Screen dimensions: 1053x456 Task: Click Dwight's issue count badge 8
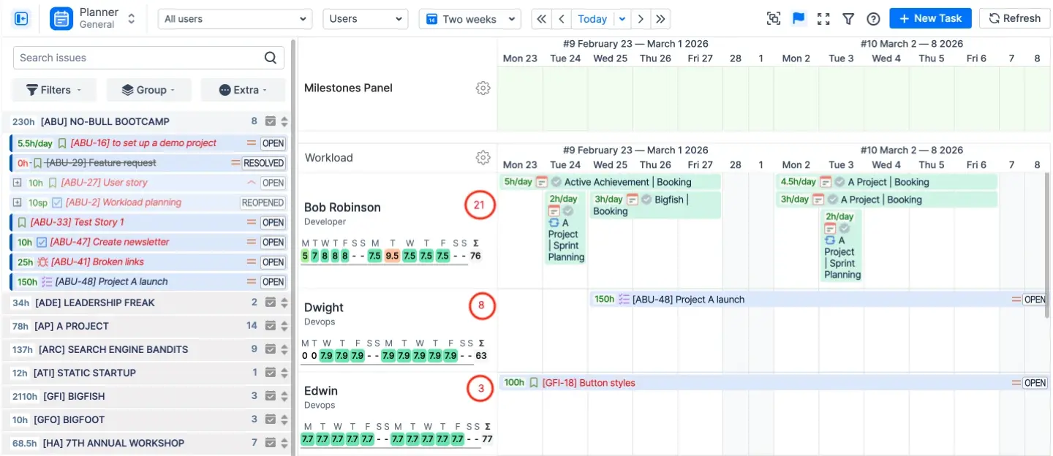[x=481, y=306]
